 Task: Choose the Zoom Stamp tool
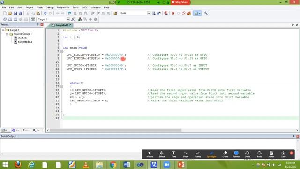click(198, 154)
